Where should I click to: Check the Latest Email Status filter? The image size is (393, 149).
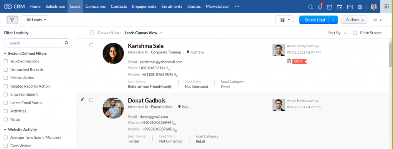(x=6, y=103)
